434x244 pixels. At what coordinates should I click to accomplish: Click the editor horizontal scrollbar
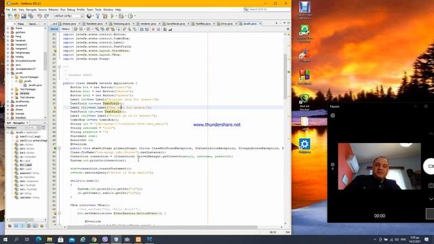[162, 227]
